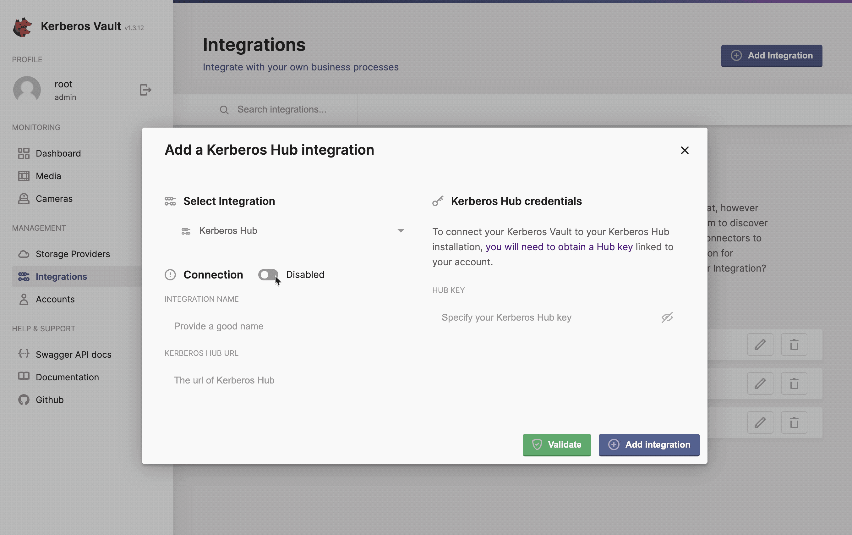Select Storage Providers in the sidebar
852x535 pixels.
(73, 254)
